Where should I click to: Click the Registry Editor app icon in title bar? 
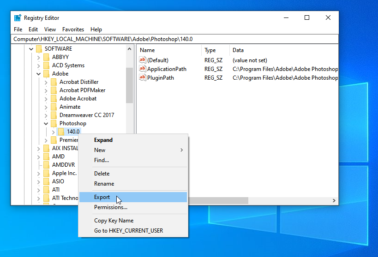coord(18,18)
